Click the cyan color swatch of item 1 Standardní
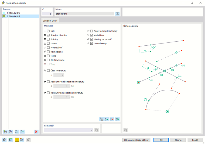The image size is (205, 144). 4,13
